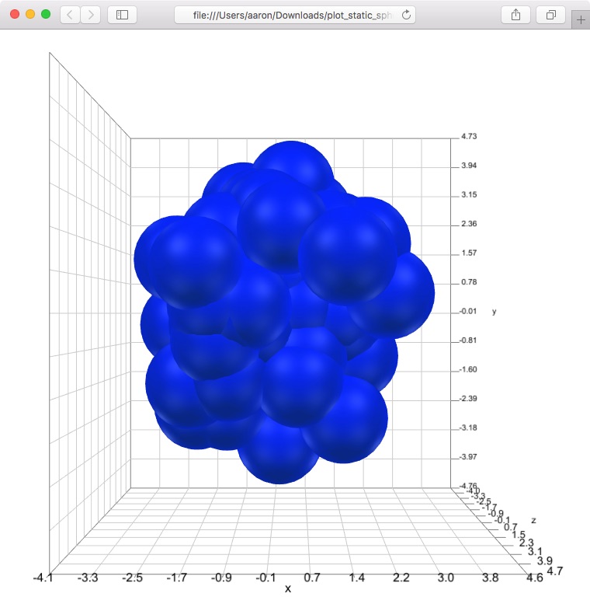This screenshot has height=597, width=590.
Task: Click y-axis tick value 3.15
Action: 469,194
